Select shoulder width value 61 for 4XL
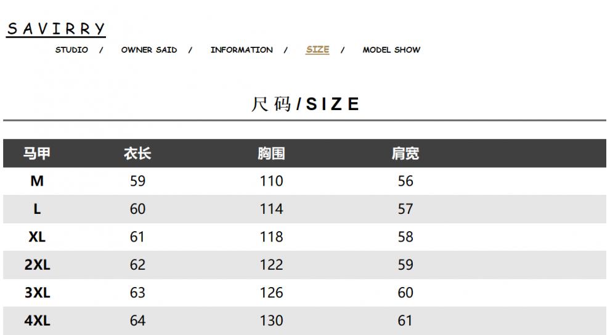The image size is (610, 335). 405,321
